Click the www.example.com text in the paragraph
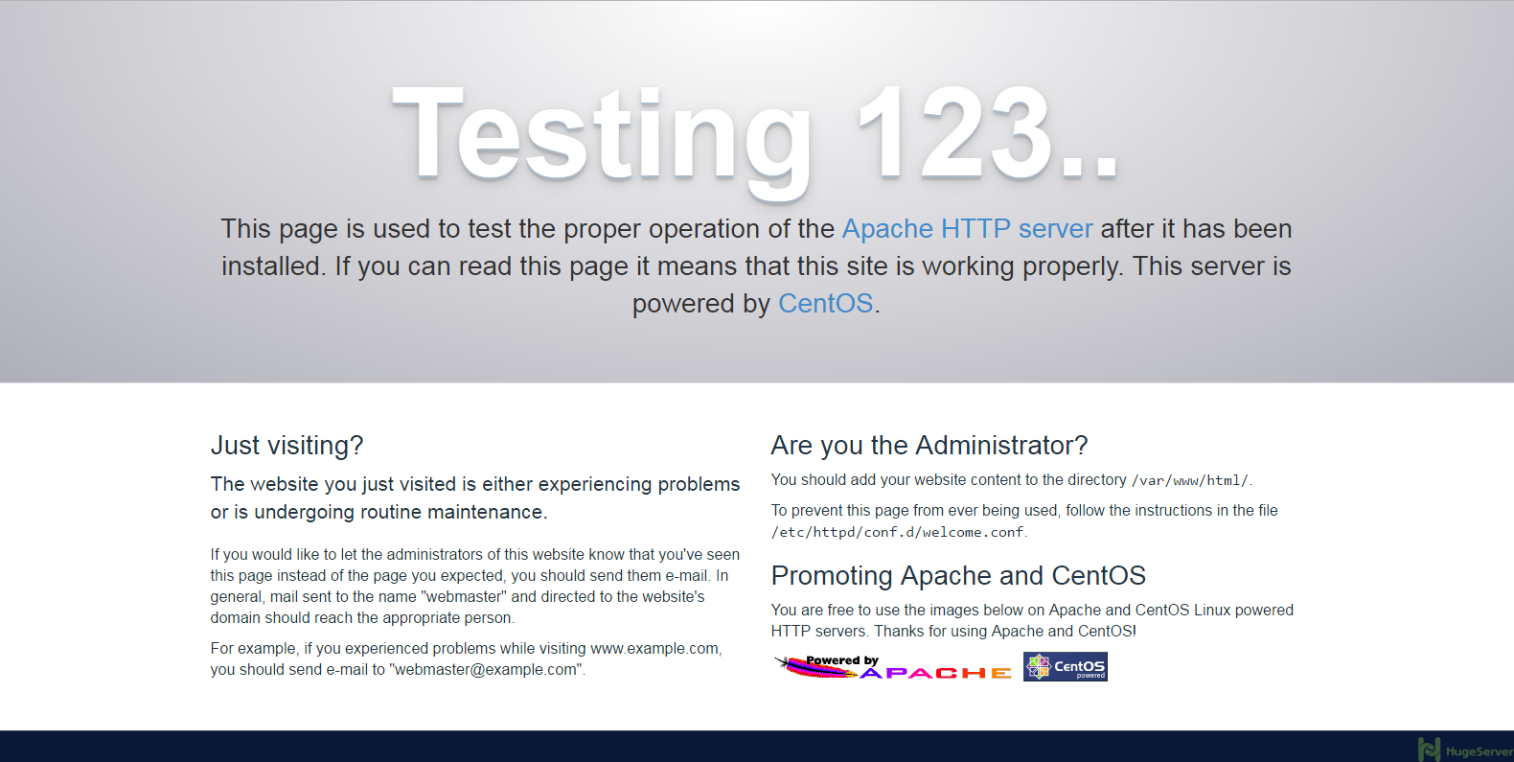 654,649
